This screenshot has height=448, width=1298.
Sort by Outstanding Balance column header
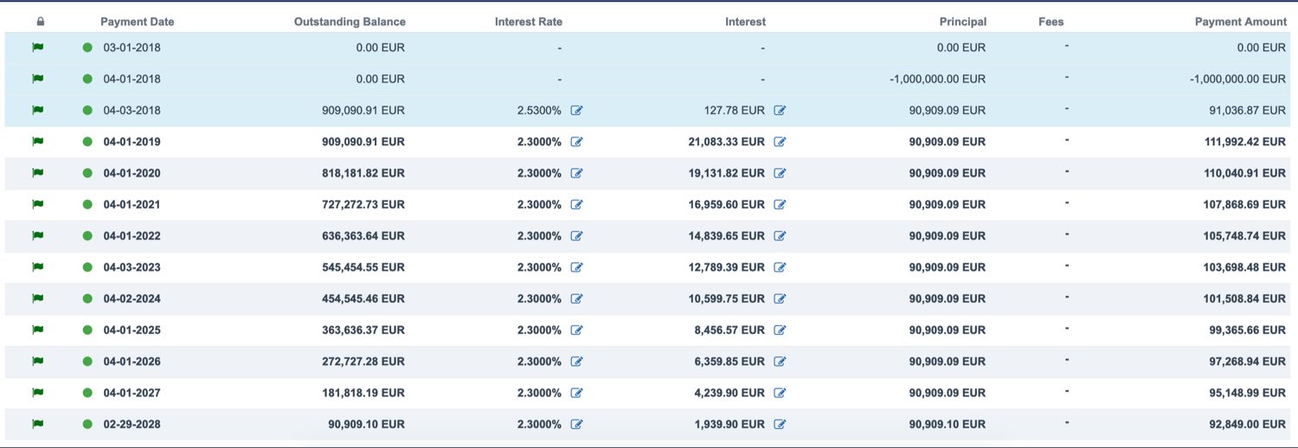point(350,22)
